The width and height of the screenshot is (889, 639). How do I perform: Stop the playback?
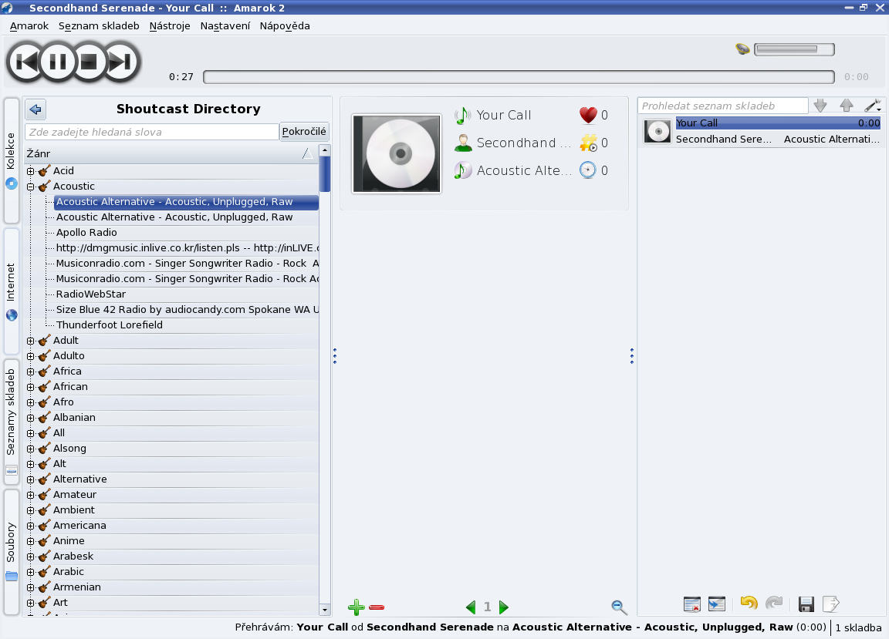pos(89,61)
